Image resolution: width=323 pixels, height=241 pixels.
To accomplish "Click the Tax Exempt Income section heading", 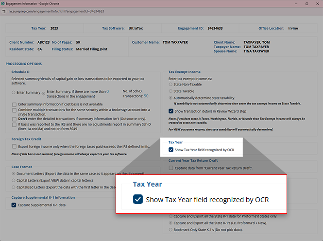I will (x=185, y=72).
